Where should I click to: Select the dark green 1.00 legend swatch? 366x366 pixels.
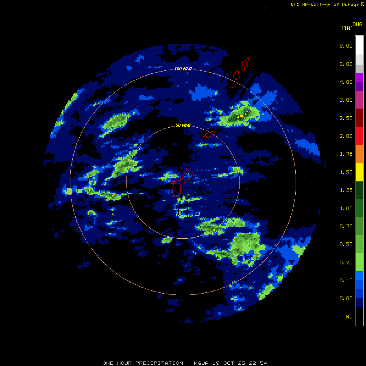pos(359,208)
